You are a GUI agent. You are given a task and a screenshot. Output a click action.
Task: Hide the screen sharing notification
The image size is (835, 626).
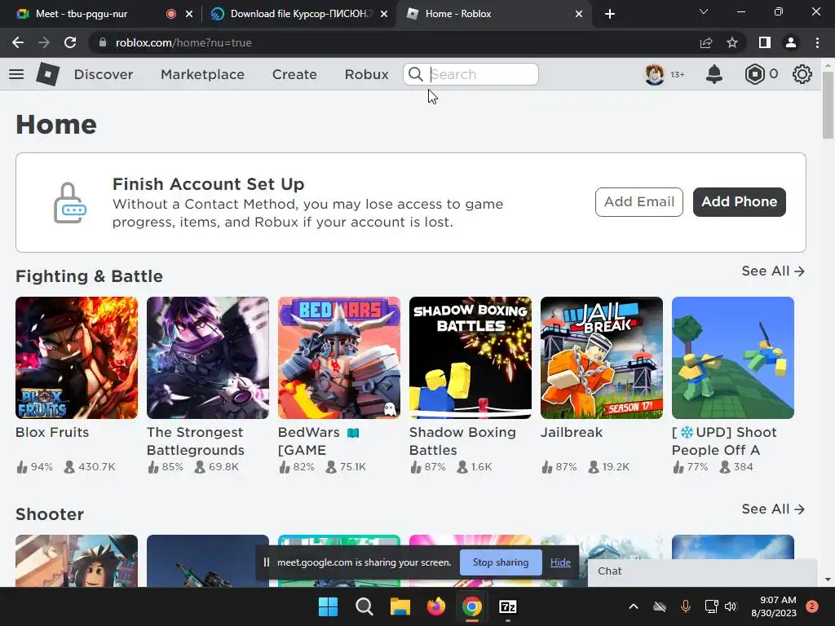coord(560,562)
